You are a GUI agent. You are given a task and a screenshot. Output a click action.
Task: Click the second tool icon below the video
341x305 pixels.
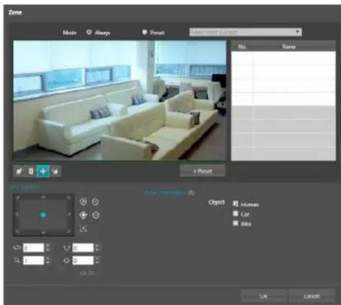31,171
